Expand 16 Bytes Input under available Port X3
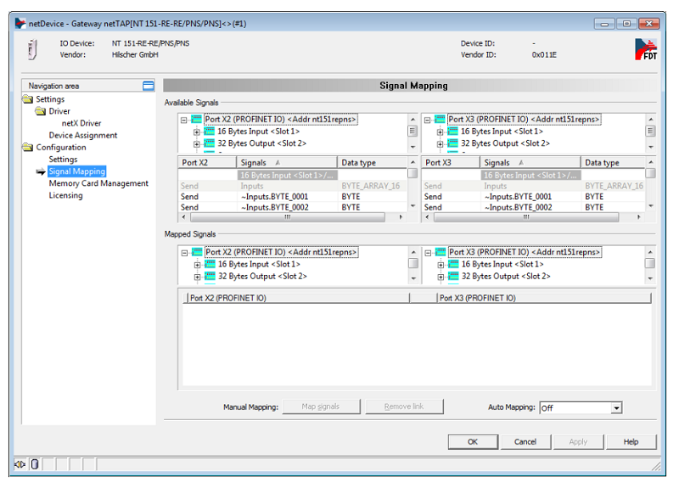Image resolution: width=679 pixels, height=482 pixels. point(440,132)
